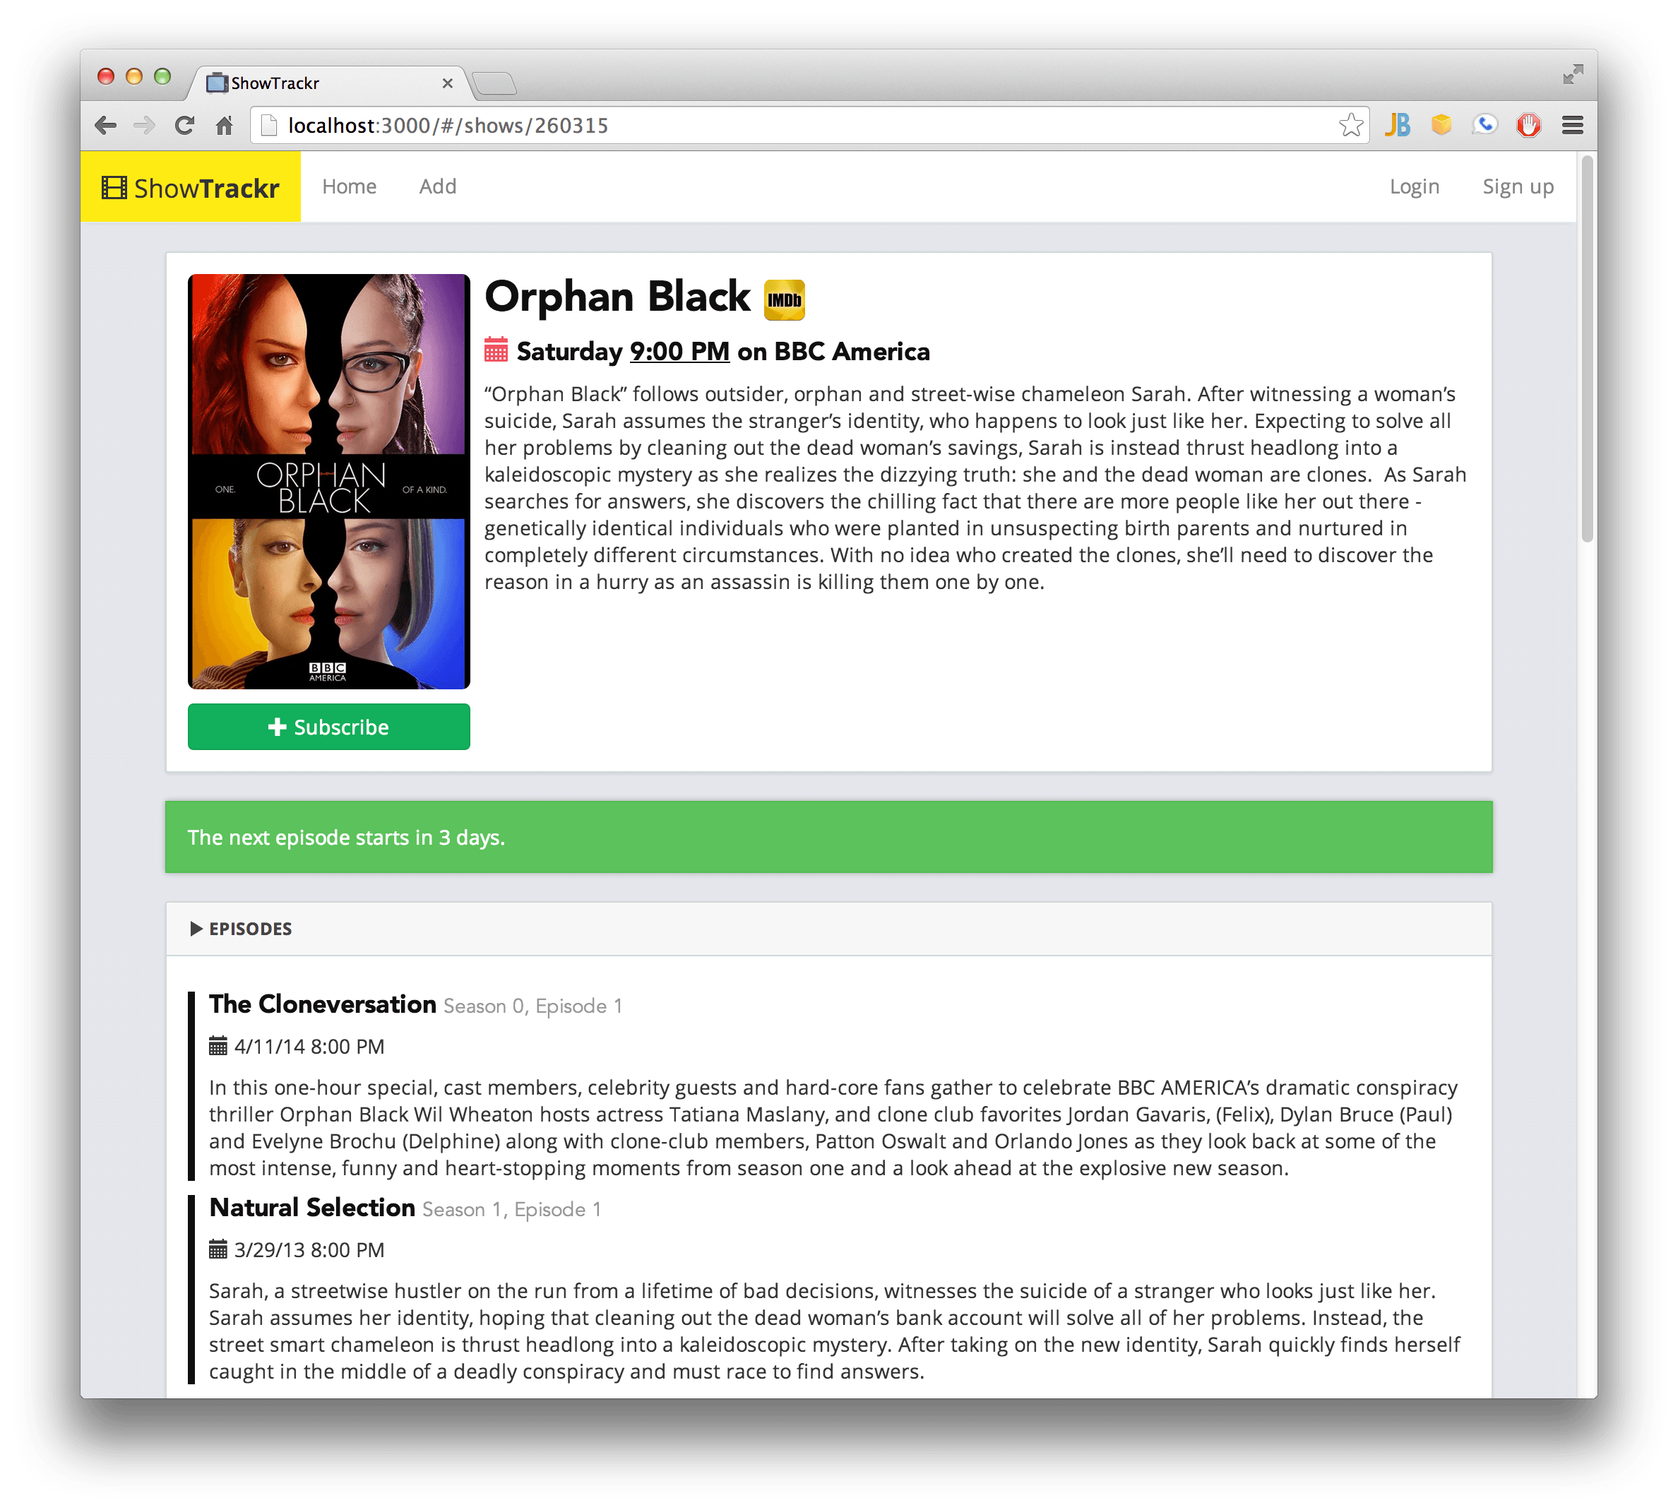Open the JB extension icon

[x=1398, y=125]
